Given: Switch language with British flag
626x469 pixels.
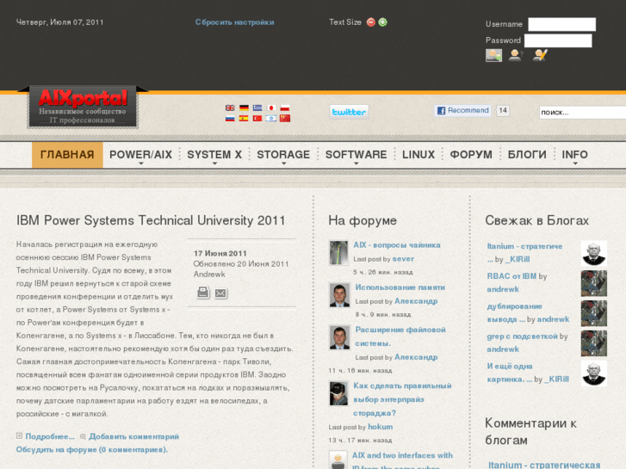Looking at the screenshot, I should pos(230,108).
